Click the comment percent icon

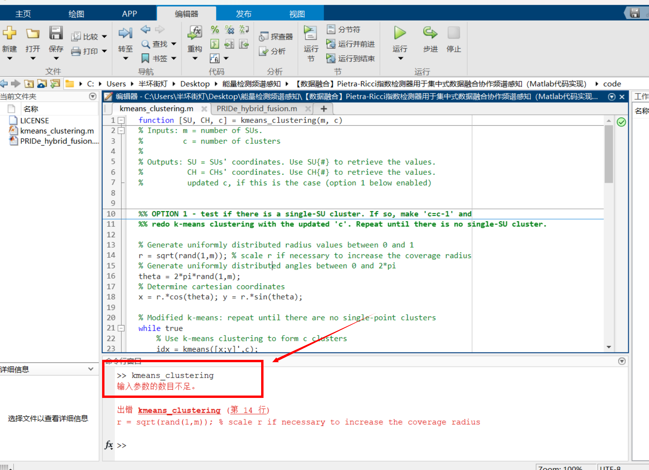215,30
